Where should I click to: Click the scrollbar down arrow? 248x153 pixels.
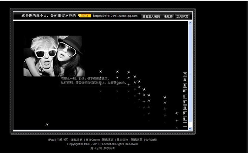click(x=190, y=128)
